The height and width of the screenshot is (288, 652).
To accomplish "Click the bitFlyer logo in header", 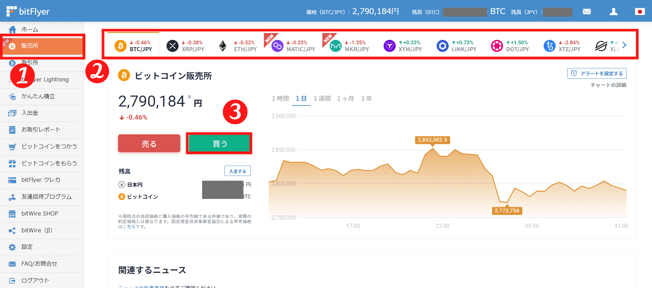I will [x=28, y=11].
